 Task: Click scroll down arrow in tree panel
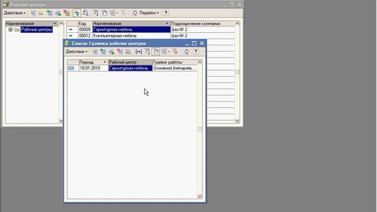coord(61,121)
